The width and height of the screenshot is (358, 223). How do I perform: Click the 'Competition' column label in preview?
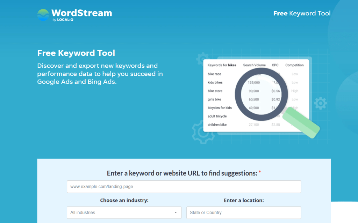294,65
